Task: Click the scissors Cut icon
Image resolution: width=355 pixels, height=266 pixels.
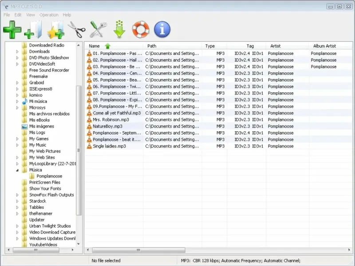Action: (x=77, y=29)
